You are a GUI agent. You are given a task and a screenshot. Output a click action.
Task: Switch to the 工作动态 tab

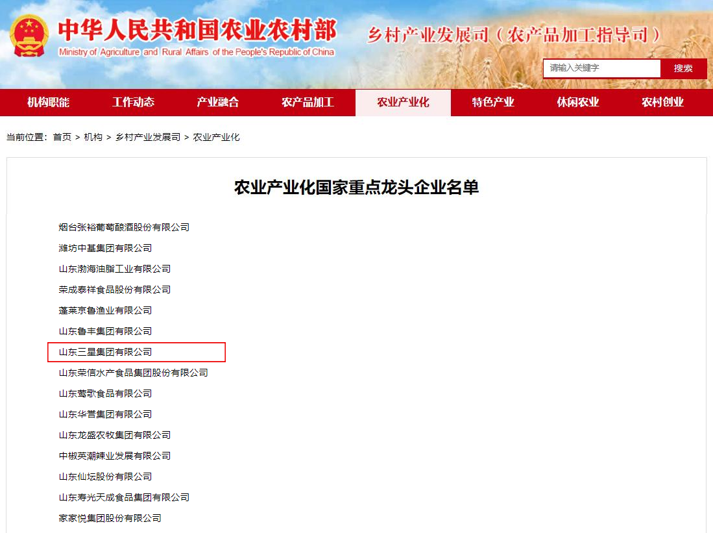click(133, 103)
